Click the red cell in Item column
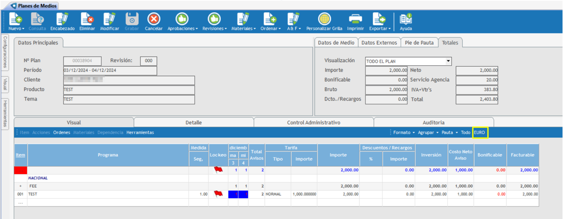The height and width of the screenshot is (219, 563). coord(20,170)
